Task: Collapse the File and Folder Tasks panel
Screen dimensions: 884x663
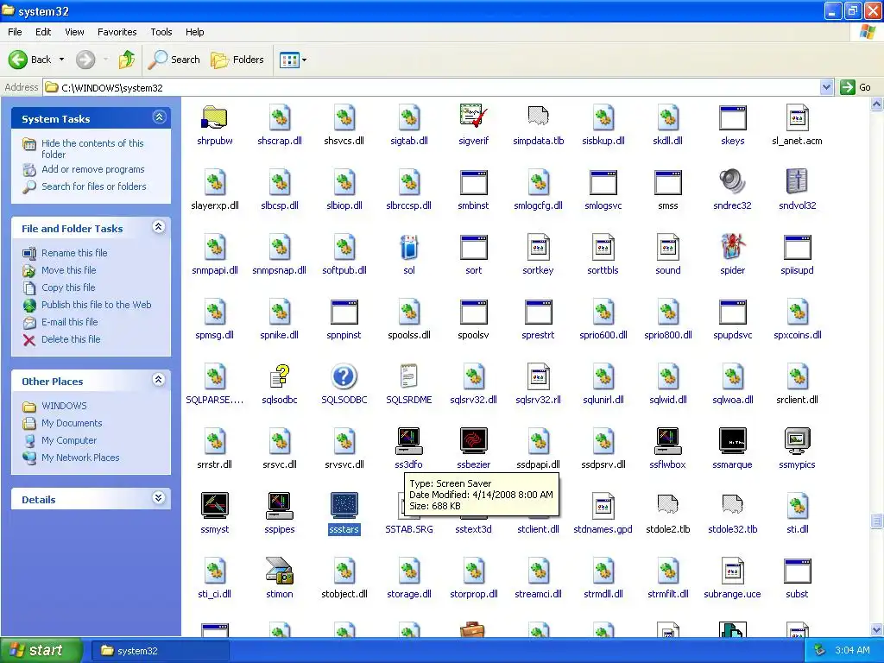Action: point(159,227)
